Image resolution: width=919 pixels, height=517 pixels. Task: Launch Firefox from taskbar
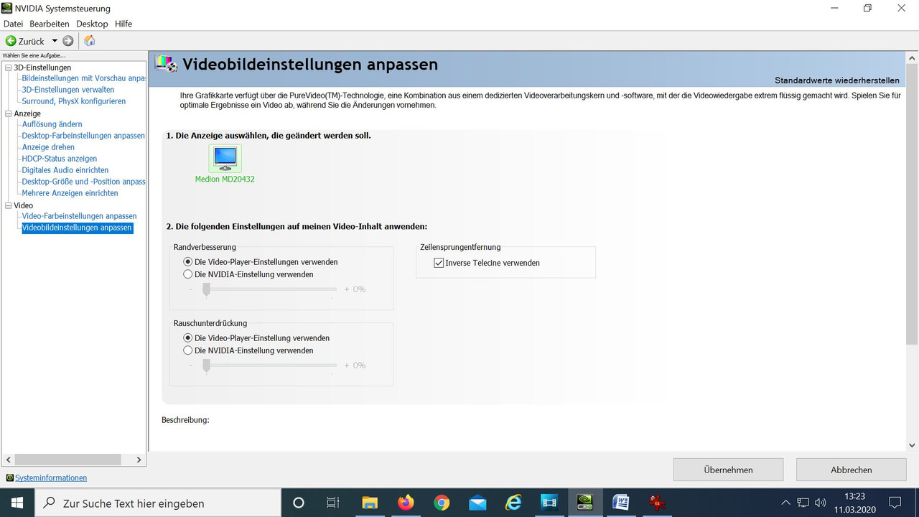406,503
